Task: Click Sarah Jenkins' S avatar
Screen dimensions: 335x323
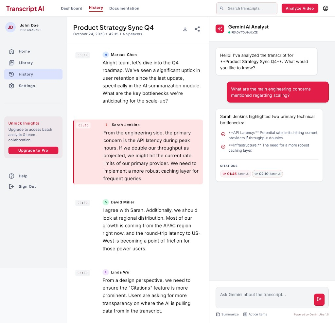Action: click(x=106, y=125)
